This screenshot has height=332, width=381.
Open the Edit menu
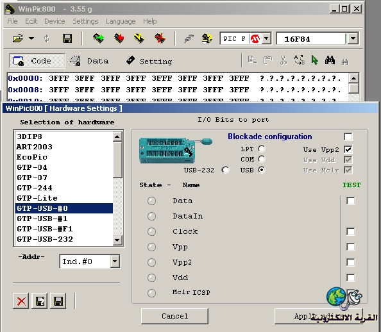click(31, 21)
